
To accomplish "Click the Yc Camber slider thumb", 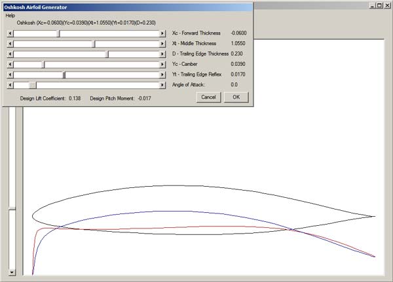I will [43, 65].
